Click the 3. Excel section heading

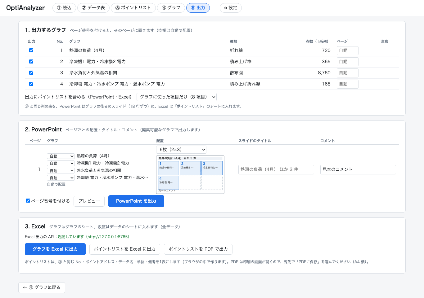35,226
